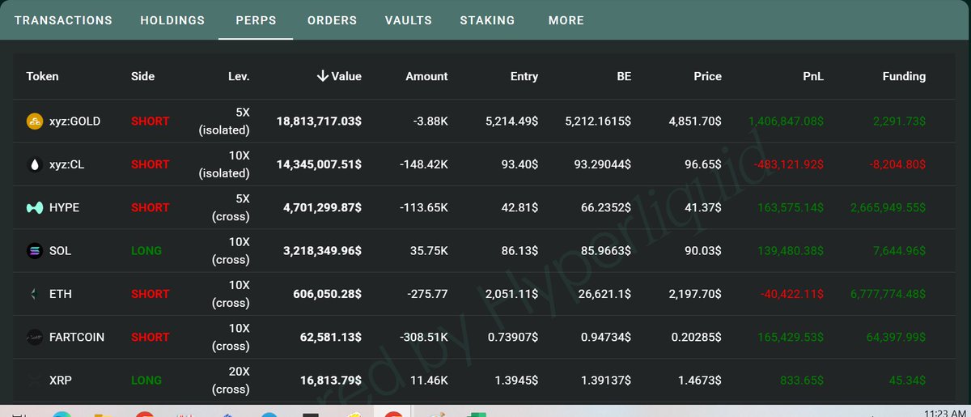The image size is (971, 417).
Task: Click the sort arrow beside Value
Action: coord(322,76)
